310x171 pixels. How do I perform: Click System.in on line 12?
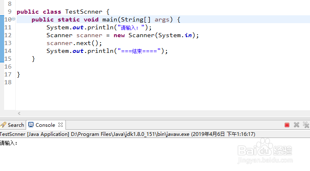pos(175,35)
